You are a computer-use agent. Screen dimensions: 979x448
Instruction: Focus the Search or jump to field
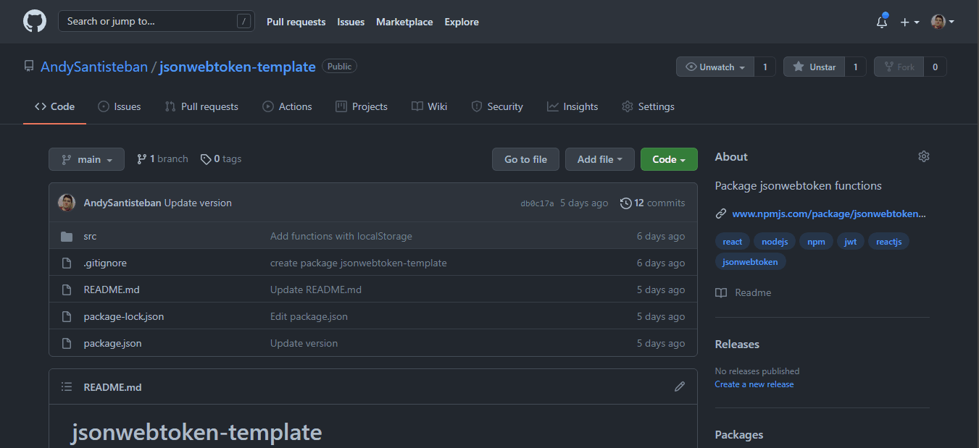pyautogui.click(x=157, y=21)
